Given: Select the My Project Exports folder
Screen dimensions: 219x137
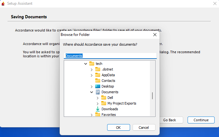Looking at the screenshot, I should (122, 103).
